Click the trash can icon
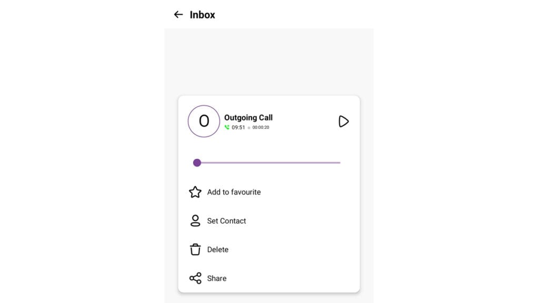The height and width of the screenshot is (303, 539). pyautogui.click(x=195, y=249)
